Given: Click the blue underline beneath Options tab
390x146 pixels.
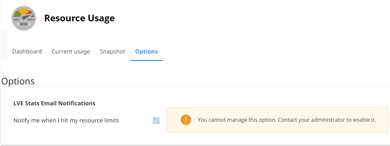Looking at the screenshot, I should [146, 60].
